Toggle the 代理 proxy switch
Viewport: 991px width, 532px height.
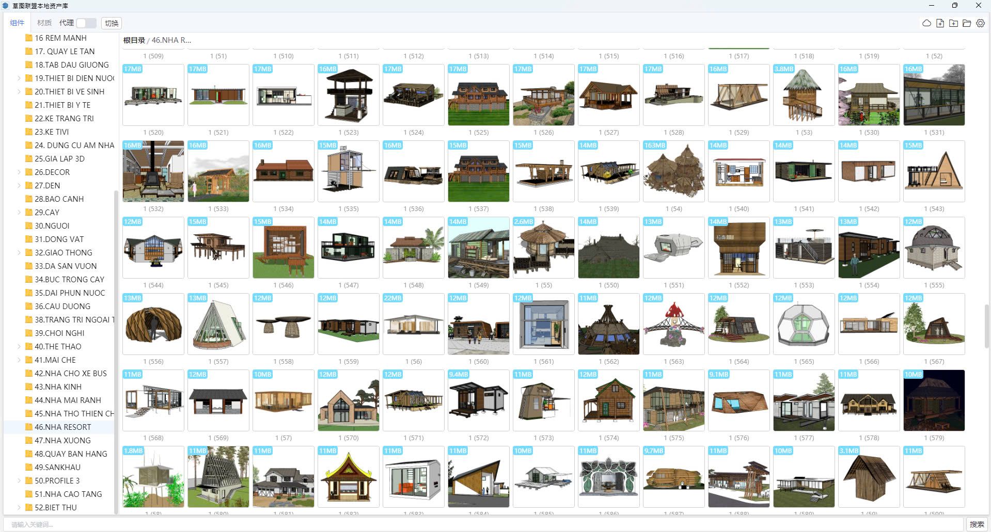tap(86, 23)
